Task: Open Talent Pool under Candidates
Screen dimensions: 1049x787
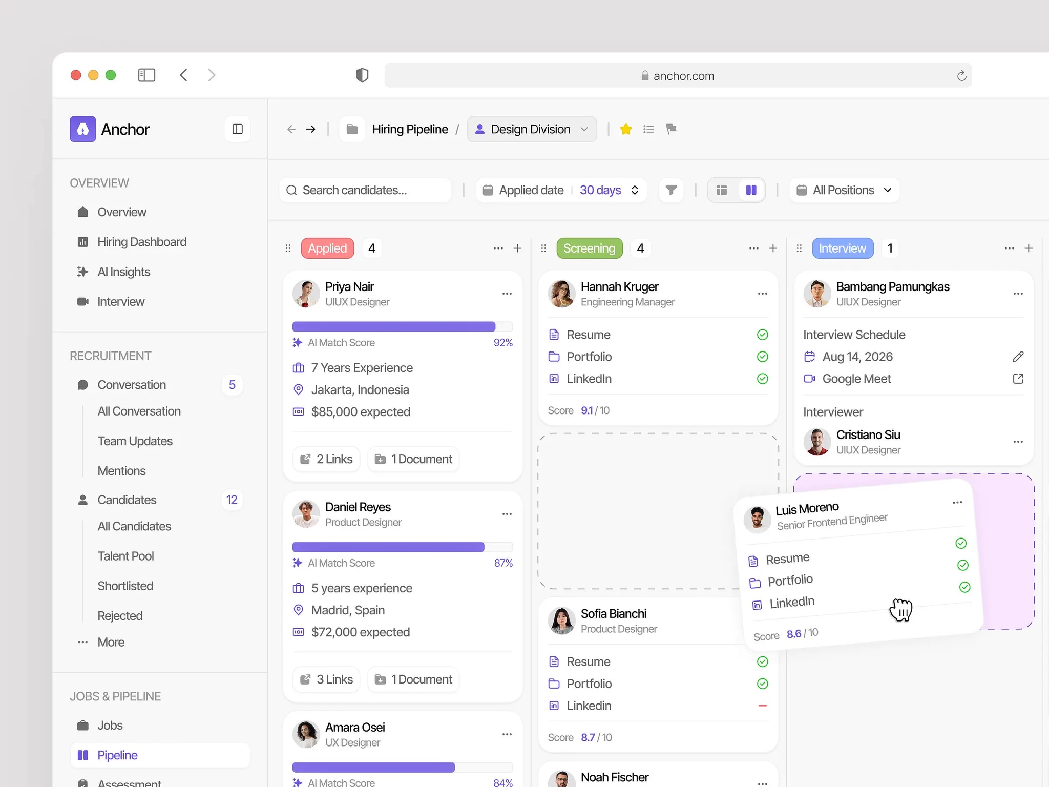Action: coord(125,556)
